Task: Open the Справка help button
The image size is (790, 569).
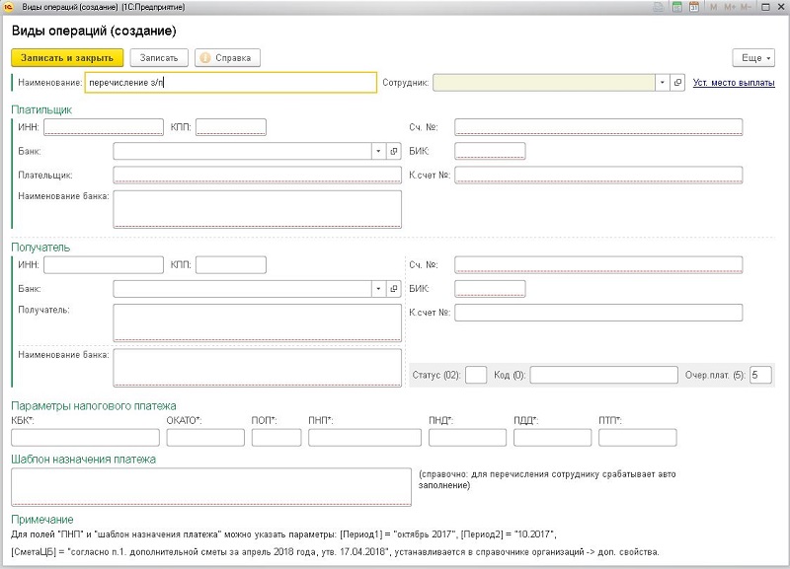Action: [x=228, y=58]
